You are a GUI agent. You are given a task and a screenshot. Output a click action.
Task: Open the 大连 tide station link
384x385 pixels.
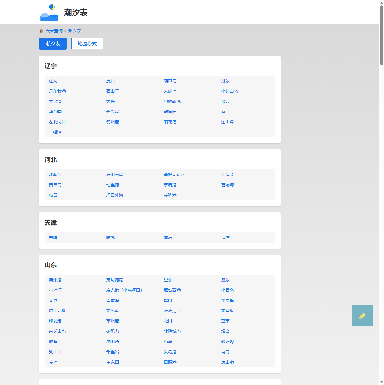111,101
